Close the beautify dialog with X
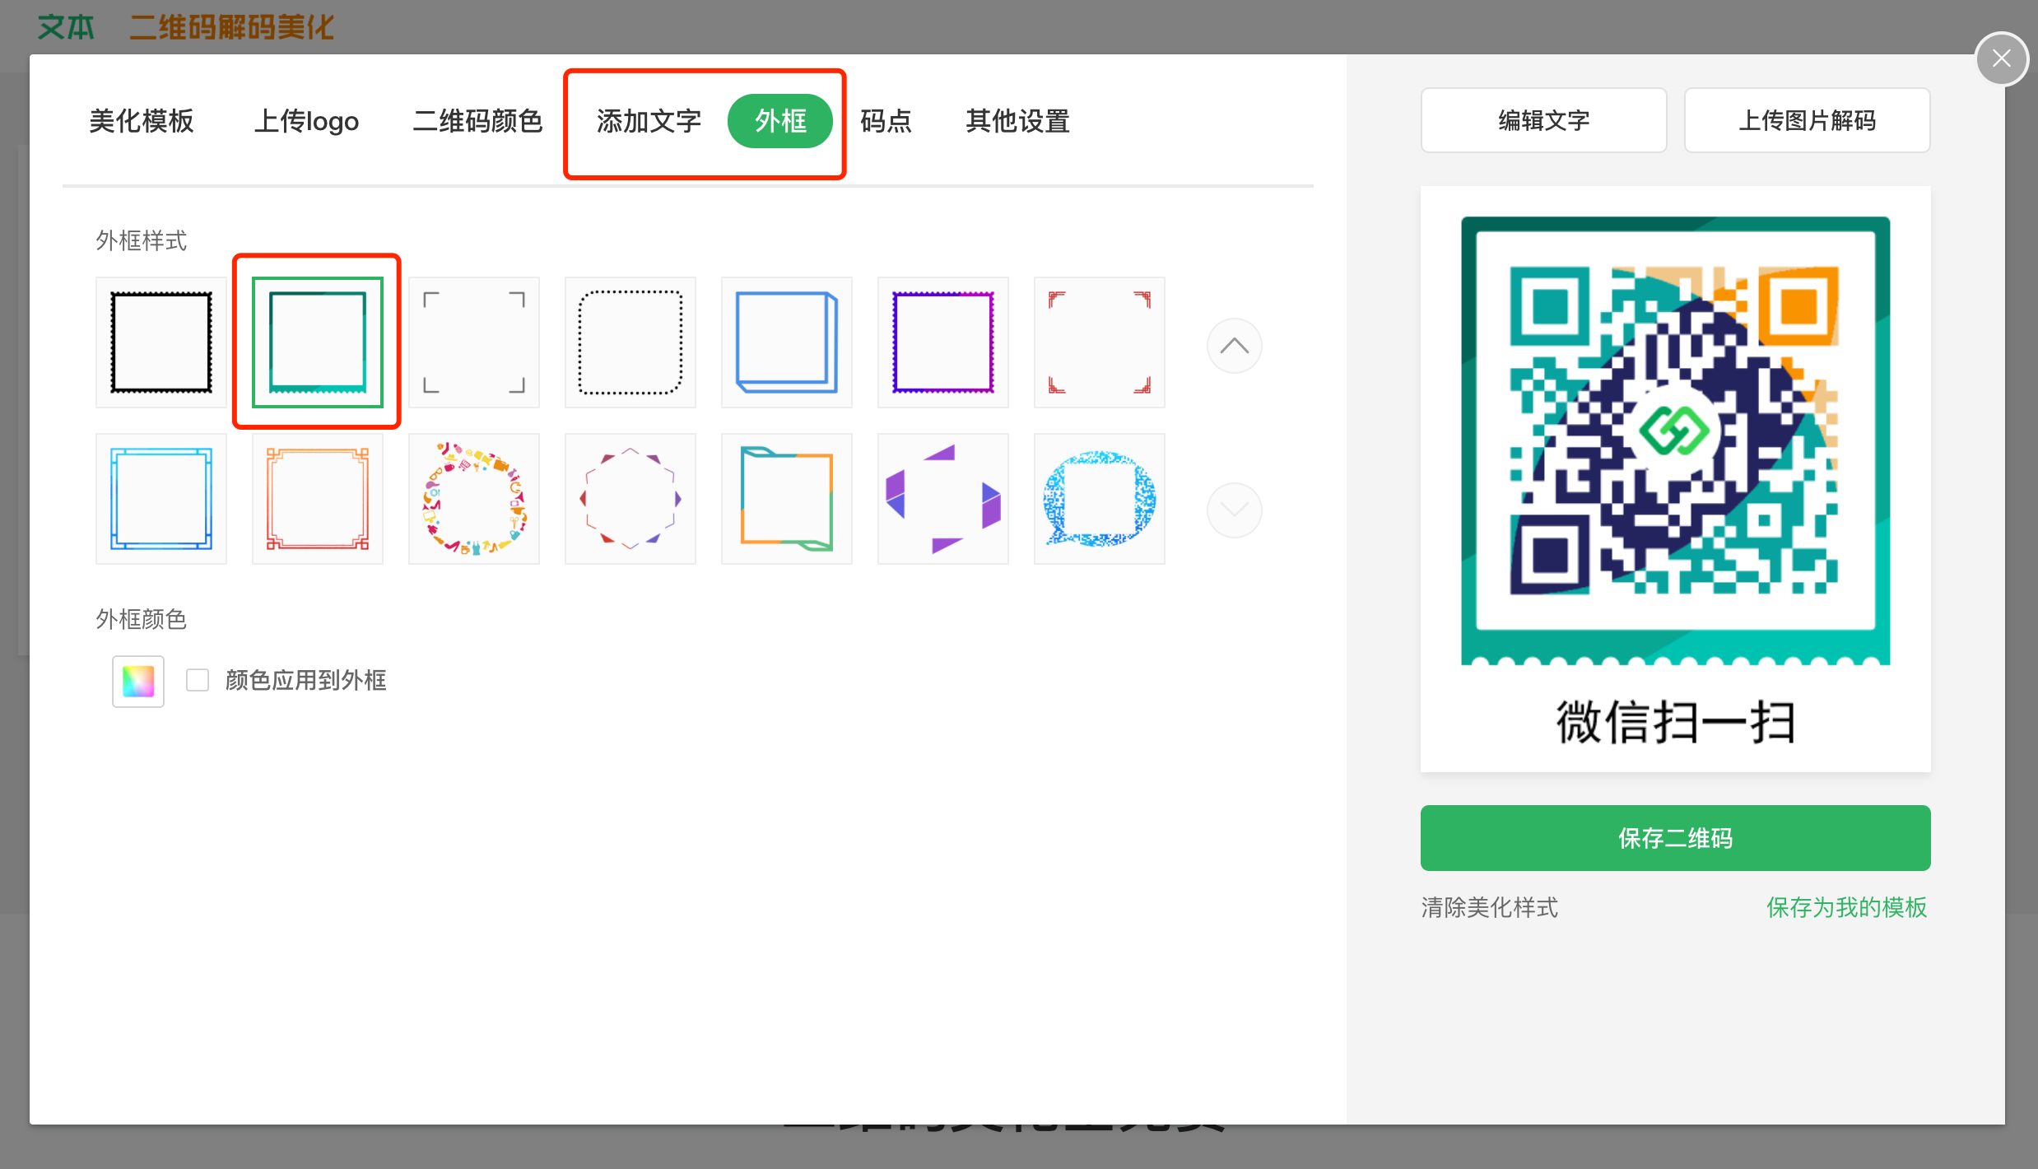The width and height of the screenshot is (2038, 1169). click(2002, 58)
